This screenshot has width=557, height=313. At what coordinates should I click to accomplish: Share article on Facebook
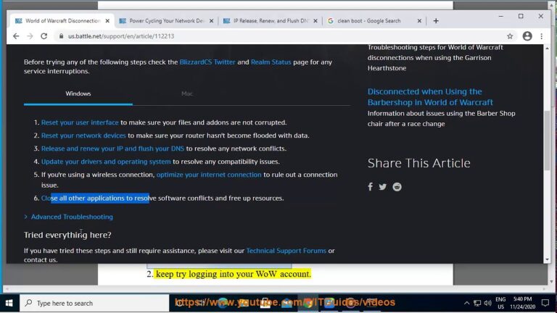pos(370,187)
